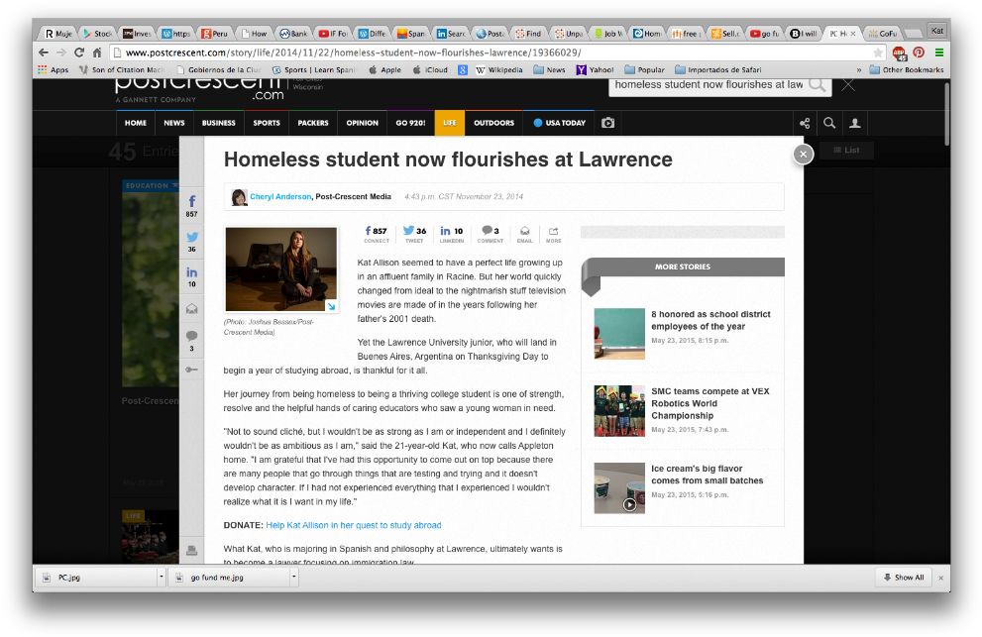Go to the PACKERS navigation tab
The image size is (982, 637).
pyautogui.click(x=312, y=123)
